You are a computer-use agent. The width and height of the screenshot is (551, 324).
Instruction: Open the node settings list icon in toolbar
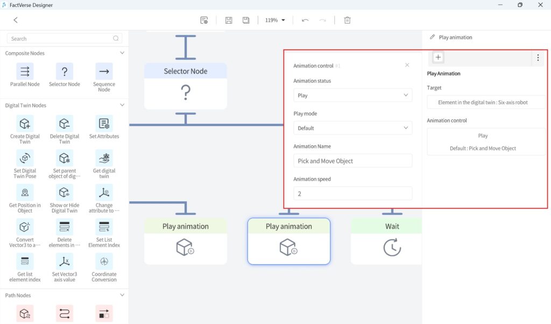point(204,20)
